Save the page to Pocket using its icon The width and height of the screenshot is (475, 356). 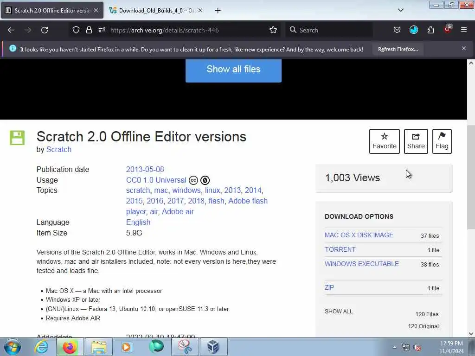point(397,30)
